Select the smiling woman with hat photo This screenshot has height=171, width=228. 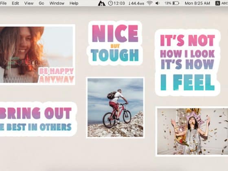tap(37, 55)
